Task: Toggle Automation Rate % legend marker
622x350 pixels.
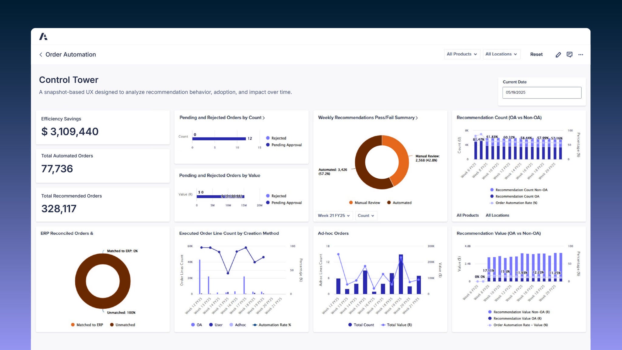Action: coord(272,325)
